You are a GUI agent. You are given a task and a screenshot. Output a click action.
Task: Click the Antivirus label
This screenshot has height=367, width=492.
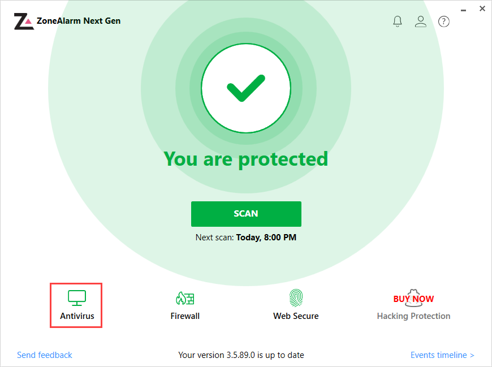(x=77, y=316)
